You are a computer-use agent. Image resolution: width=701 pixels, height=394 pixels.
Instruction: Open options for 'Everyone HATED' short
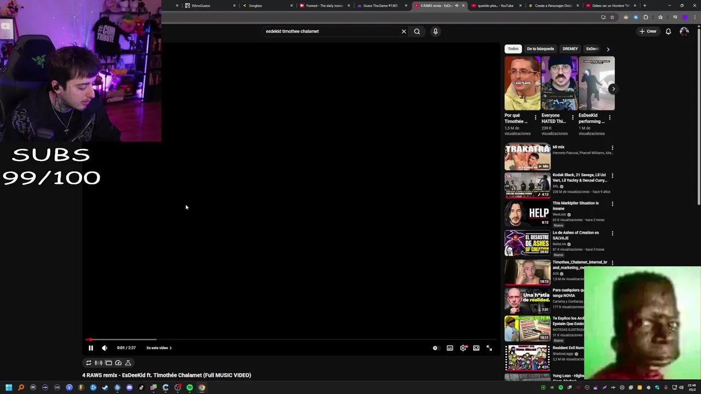pos(573,118)
